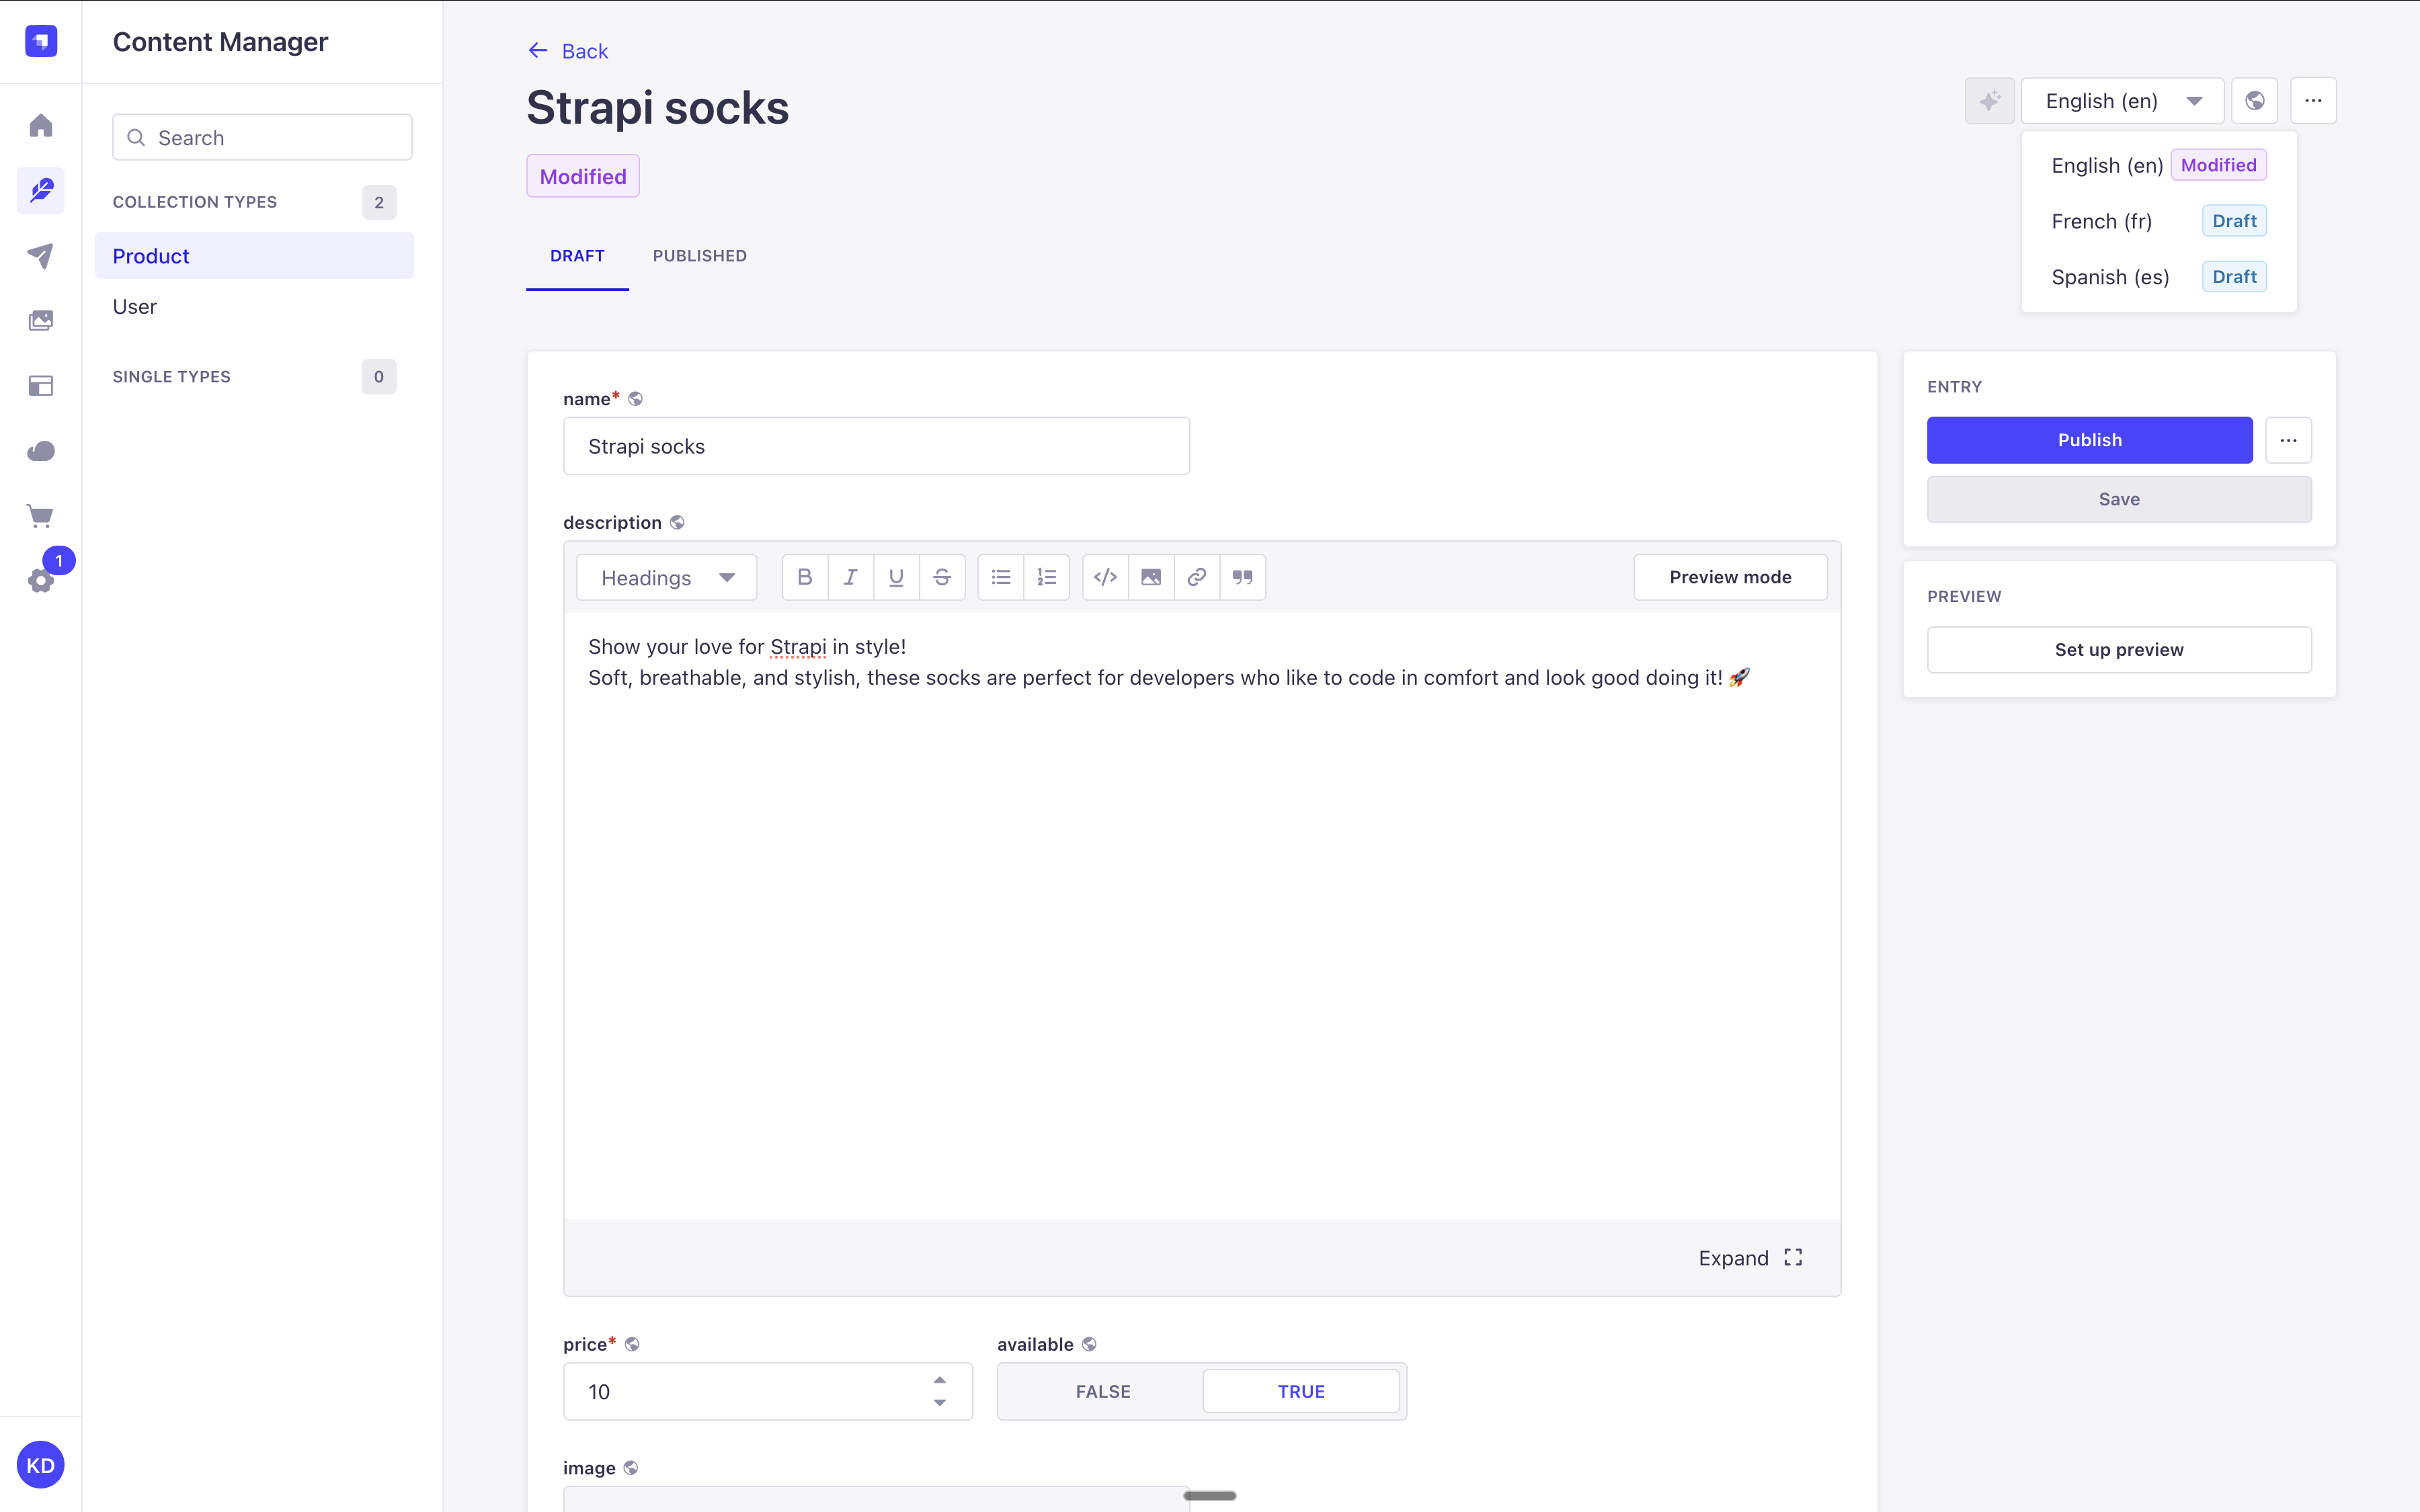Add a link using the link icon
2420x1512 pixels.
coord(1197,577)
